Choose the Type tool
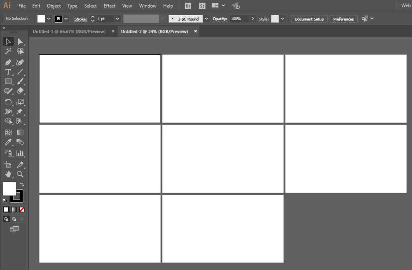 8,72
